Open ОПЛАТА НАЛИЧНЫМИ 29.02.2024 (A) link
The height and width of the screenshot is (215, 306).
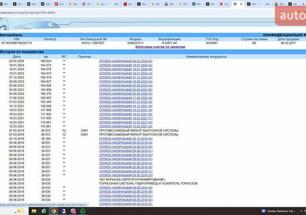(125, 62)
